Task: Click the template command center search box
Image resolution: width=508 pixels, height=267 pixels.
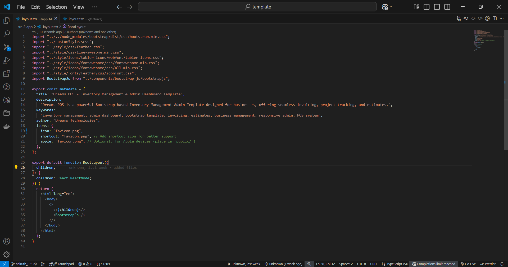Action: point(257,7)
